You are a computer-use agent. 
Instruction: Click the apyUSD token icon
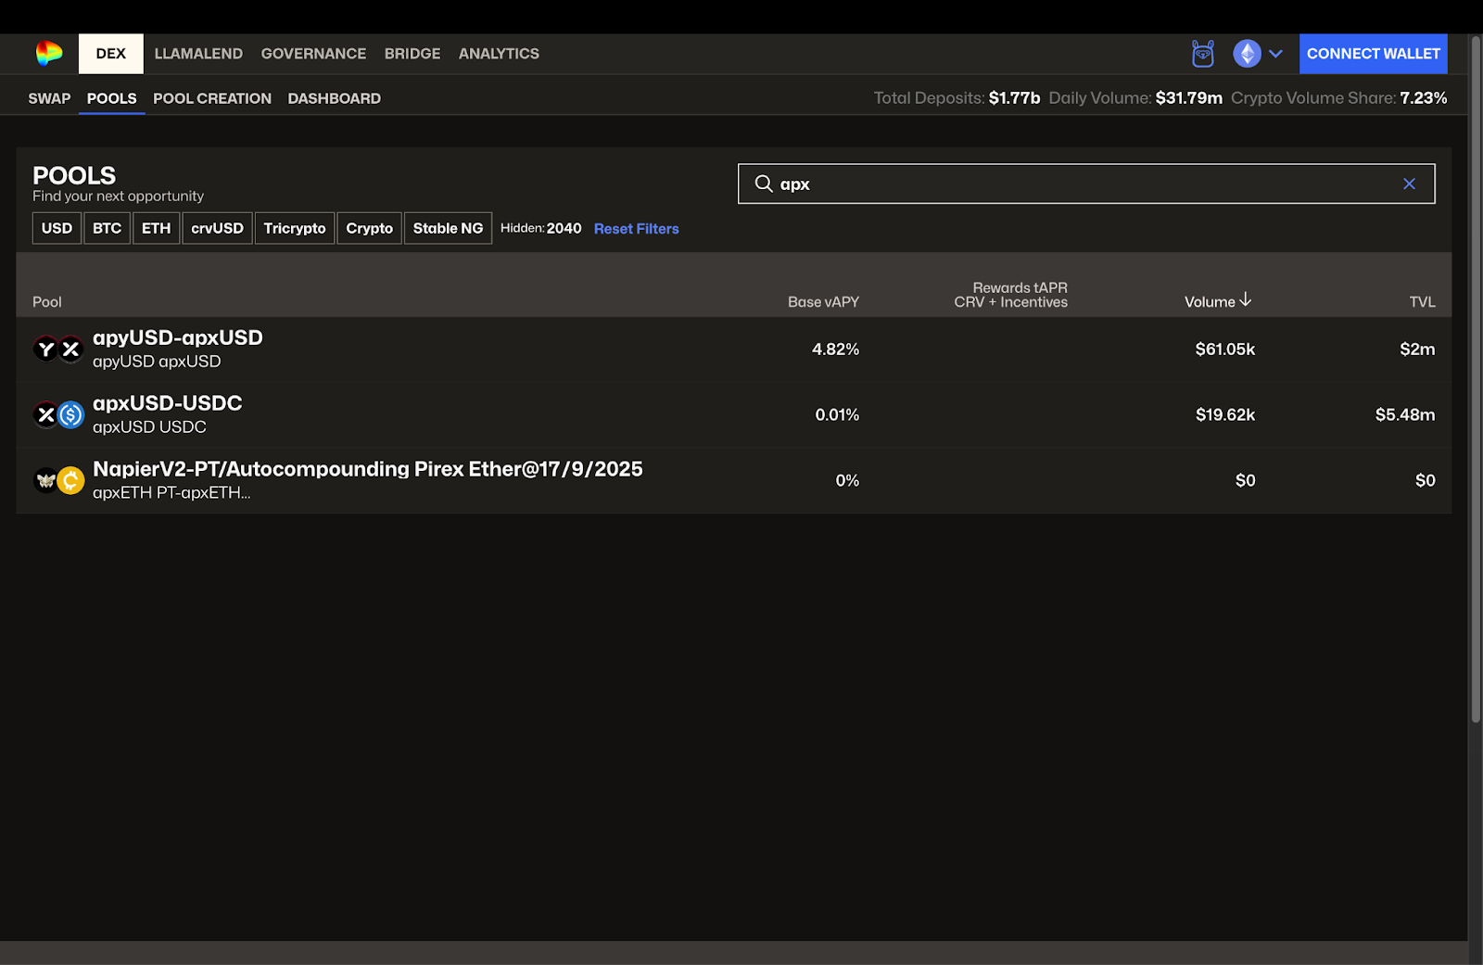(45, 349)
